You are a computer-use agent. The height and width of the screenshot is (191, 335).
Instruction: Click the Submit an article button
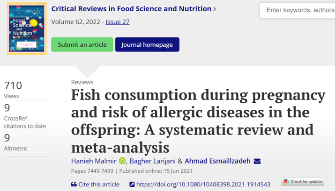click(x=82, y=44)
